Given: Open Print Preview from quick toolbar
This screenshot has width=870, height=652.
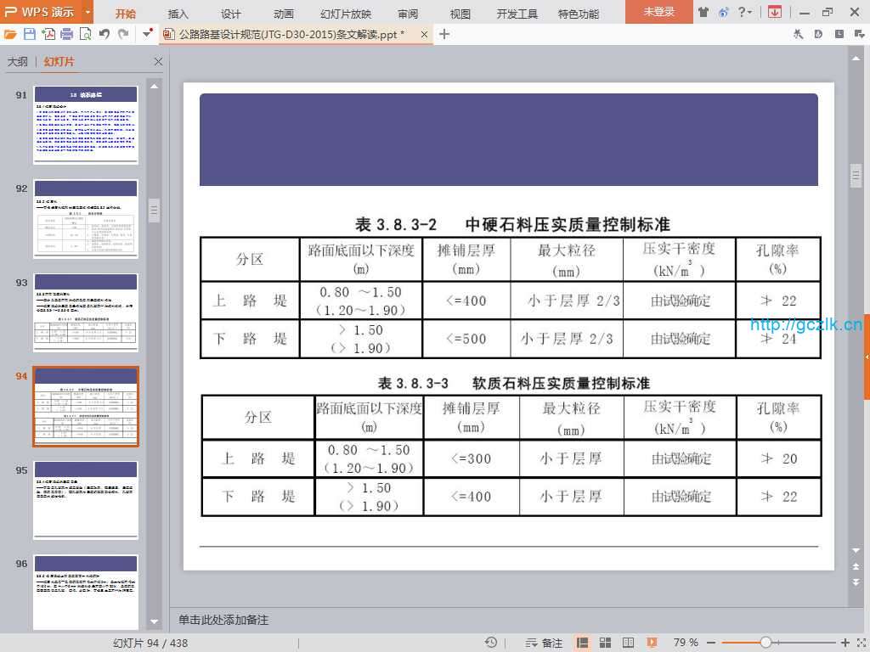Looking at the screenshot, I should (x=85, y=34).
